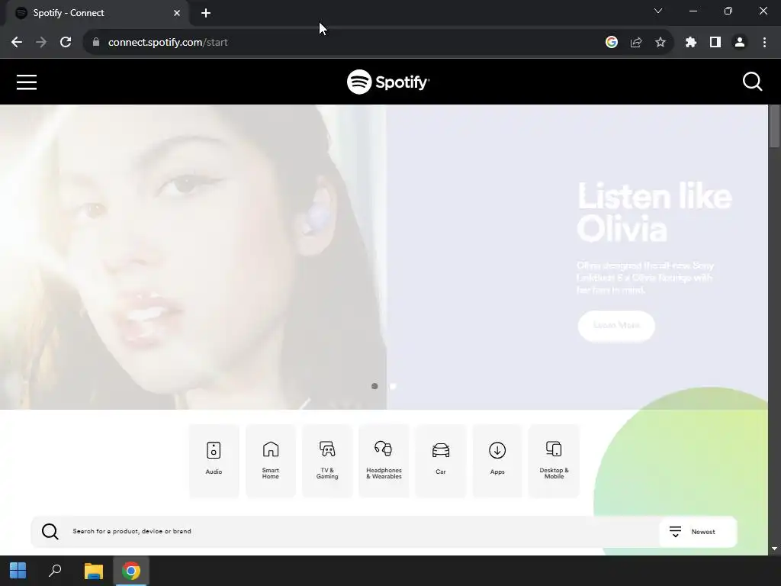The height and width of the screenshot is (586, 781).
Task: Reload the current page
Action: tap(66, 43)
